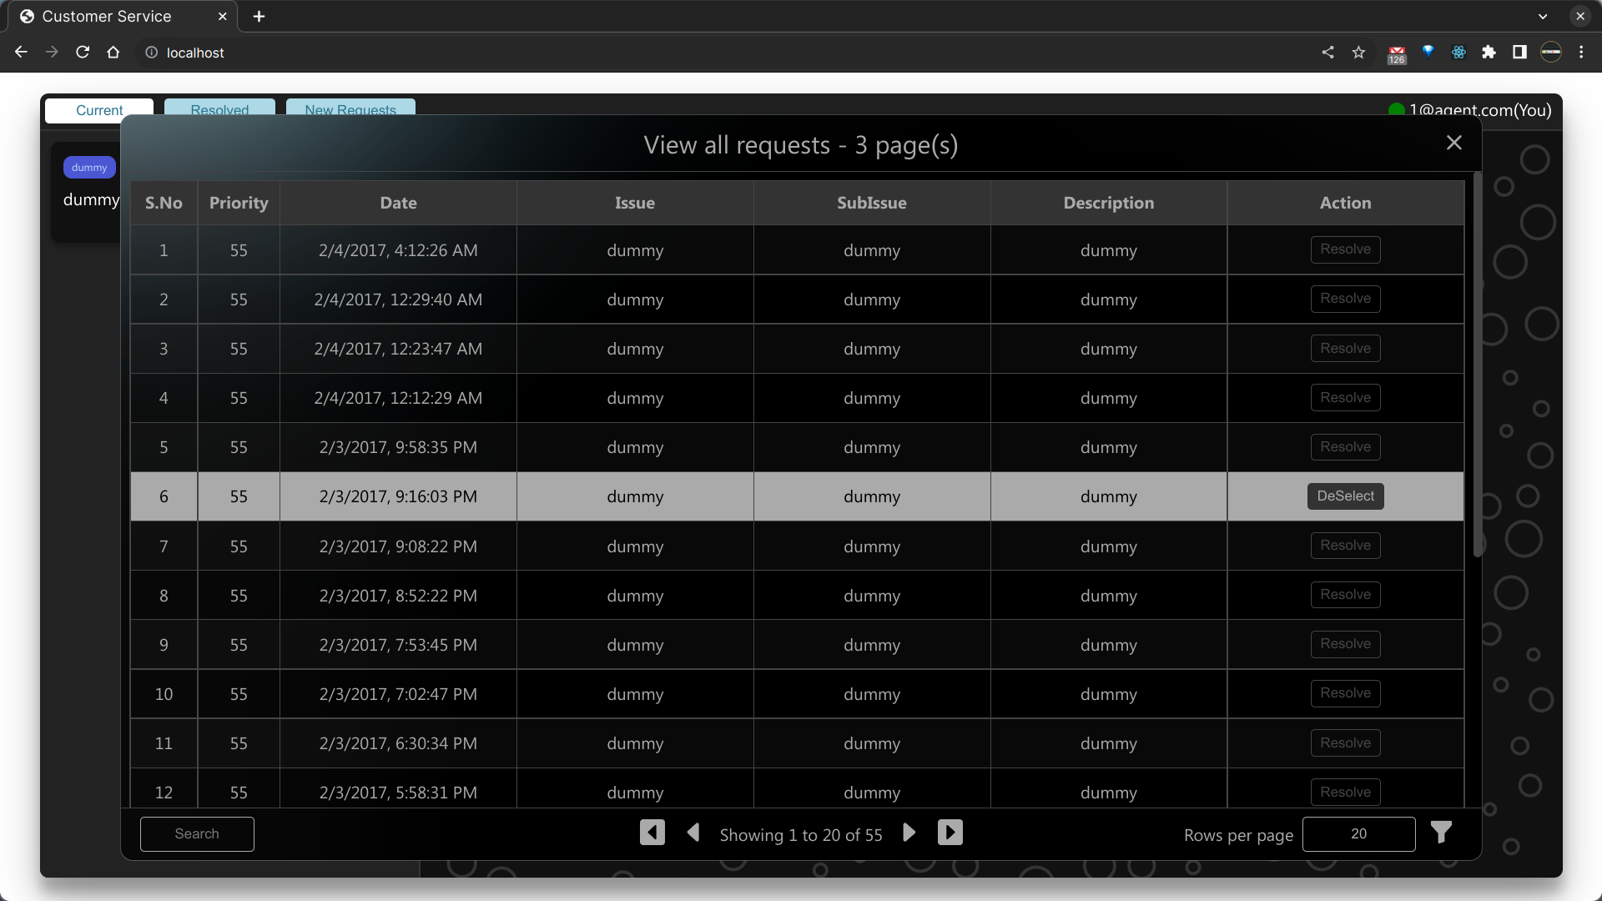
Task: Open the browser tab search chevron
Action: click(1543, 17)
